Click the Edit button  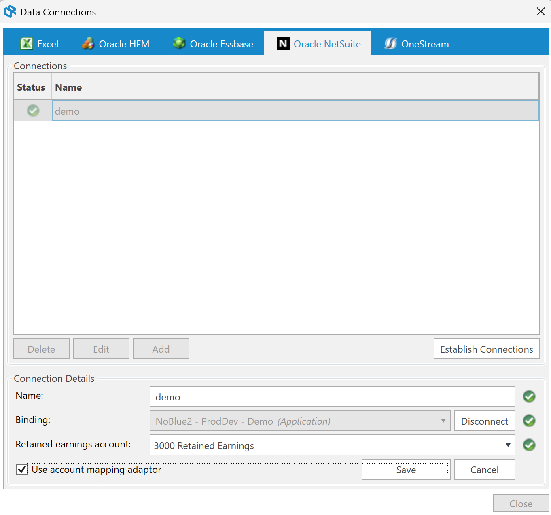(101, 349)
